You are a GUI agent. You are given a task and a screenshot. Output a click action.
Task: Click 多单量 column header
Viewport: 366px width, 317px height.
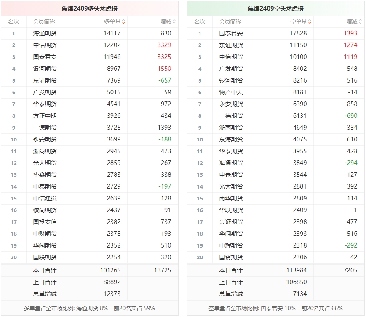(x=112, y=22)
